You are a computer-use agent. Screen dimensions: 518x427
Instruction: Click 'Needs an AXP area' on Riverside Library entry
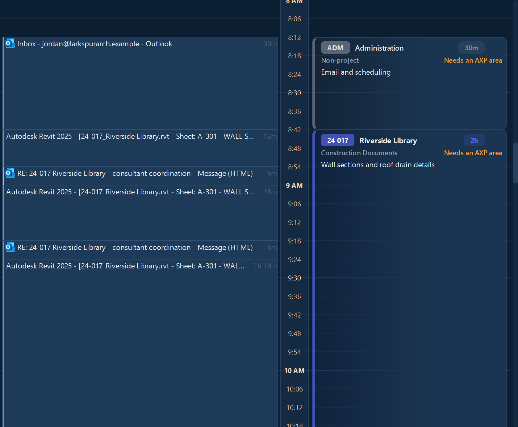[x=473, y=153]
